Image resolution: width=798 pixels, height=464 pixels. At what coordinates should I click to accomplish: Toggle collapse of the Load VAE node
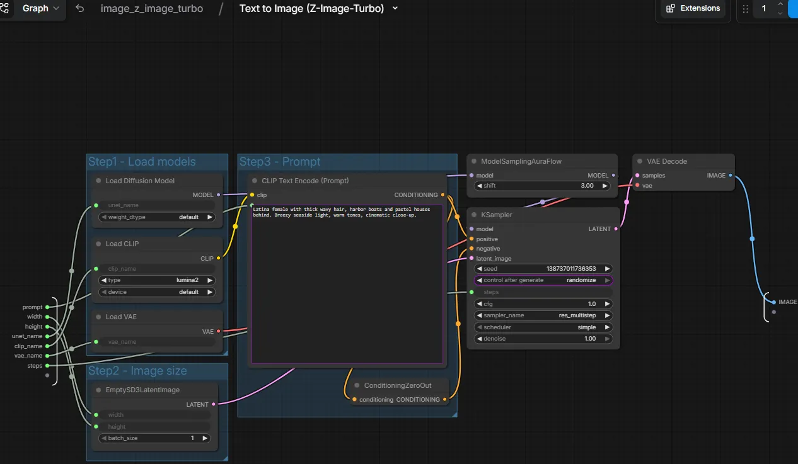tap(98, 317)
